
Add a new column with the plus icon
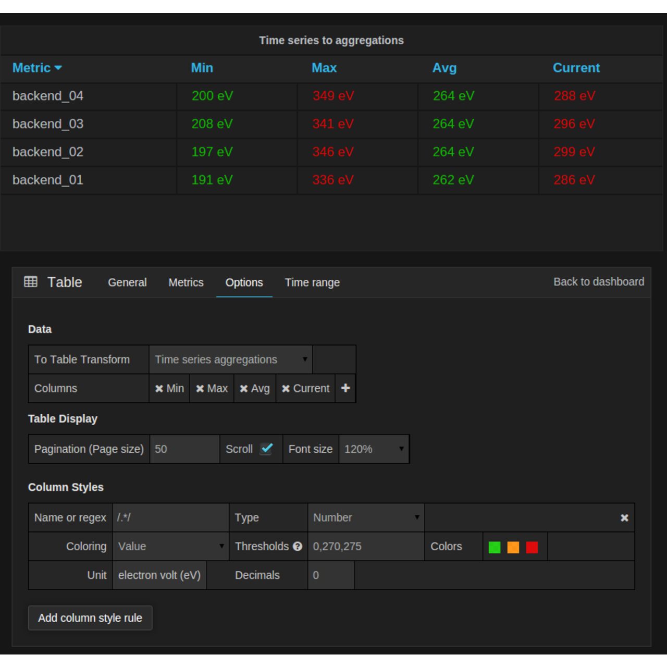click(345, 388)
